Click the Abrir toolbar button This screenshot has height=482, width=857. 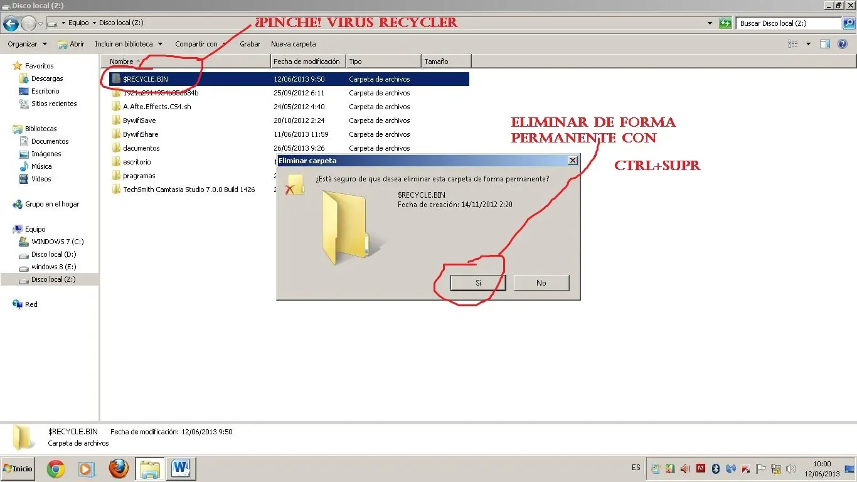click(x=71, y=44)
